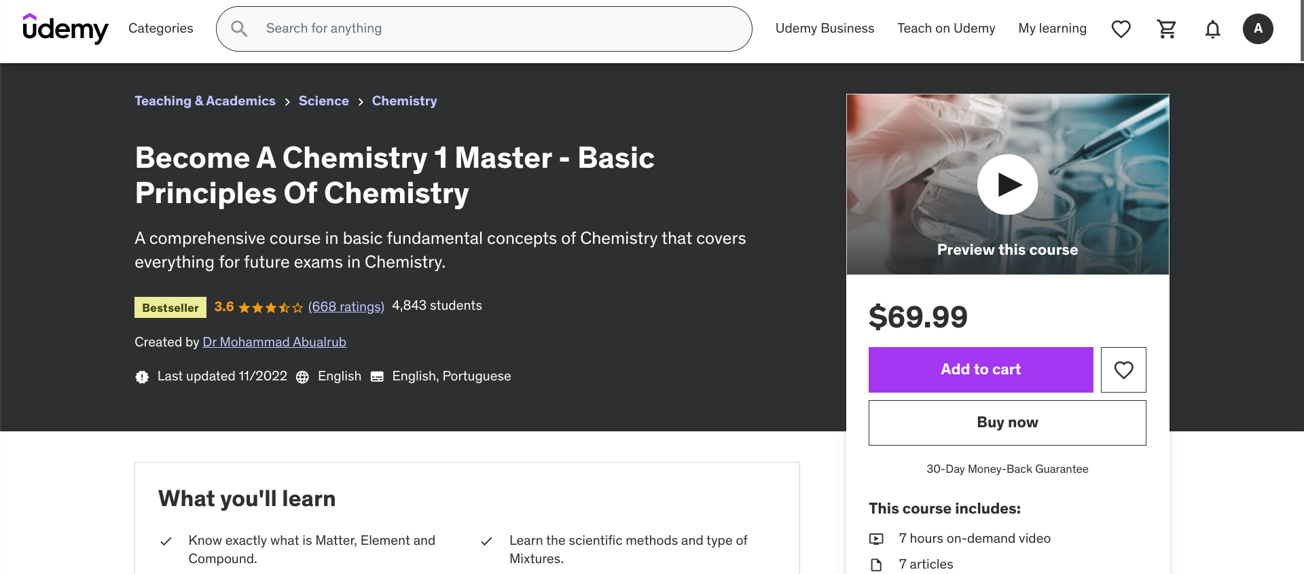Viewport: 1304px width, 574px height.
Task: Click the notifications bell
Action: pyautogui.click(x=1212, y=29)
